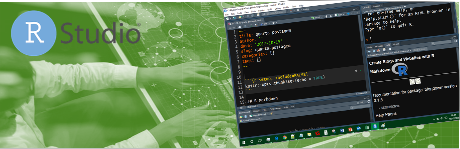This screenshot has width=460, height=149.
Task: Open the system tray hidden icons chevron
Action: tap(434, 119)
